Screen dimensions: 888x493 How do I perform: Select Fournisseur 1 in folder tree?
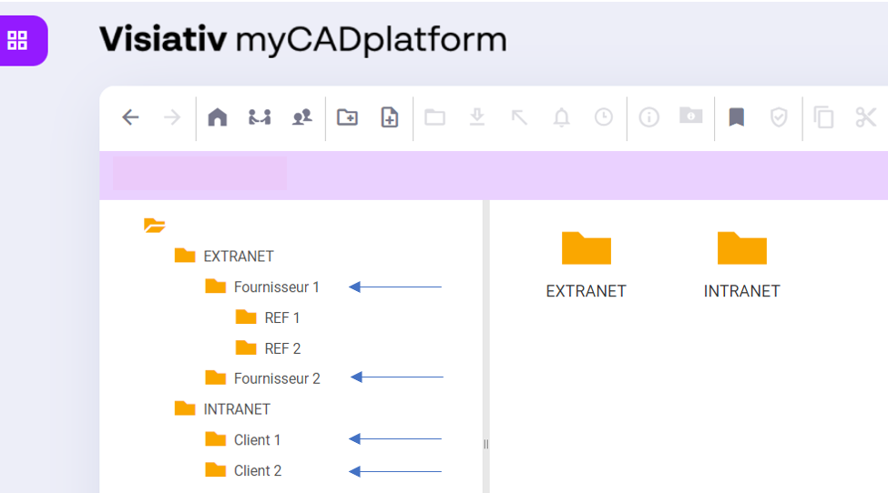(276, 287)
